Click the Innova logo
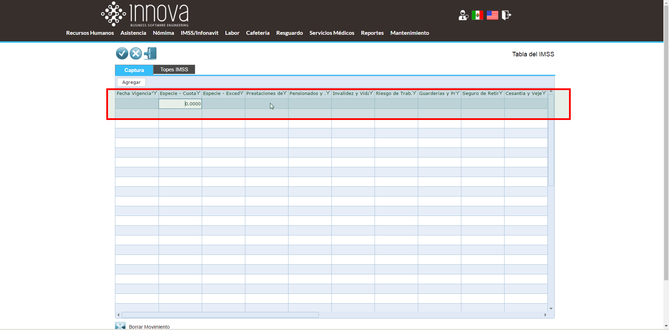This screenshot has width=669, height=330. tap(145, 14)
